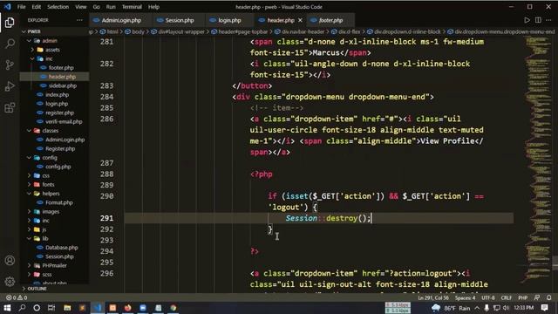The height and width of the screenshot is (314, 558).
Task: Expand the assets folder
Action: [52, 50]
